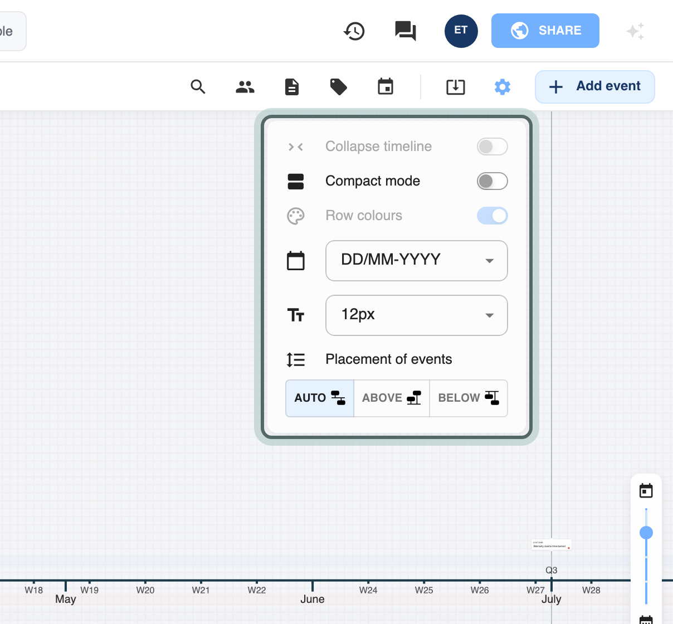This screenshot has height=624, width=673.
Task: Close settings via blue gear icon
Action: pyautogui.click(x=503, y=87)
